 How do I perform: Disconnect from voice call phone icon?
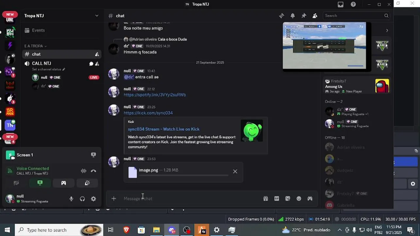(94, 171)
